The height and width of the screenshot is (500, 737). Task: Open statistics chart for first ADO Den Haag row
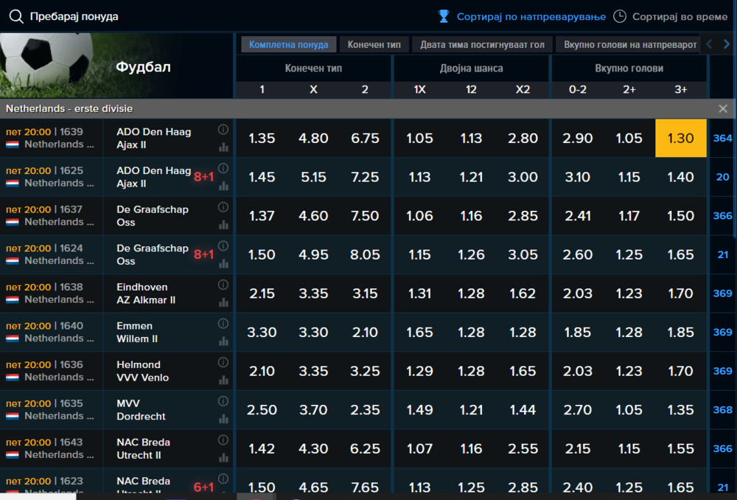pyautogui.click(x=223, y=147)
